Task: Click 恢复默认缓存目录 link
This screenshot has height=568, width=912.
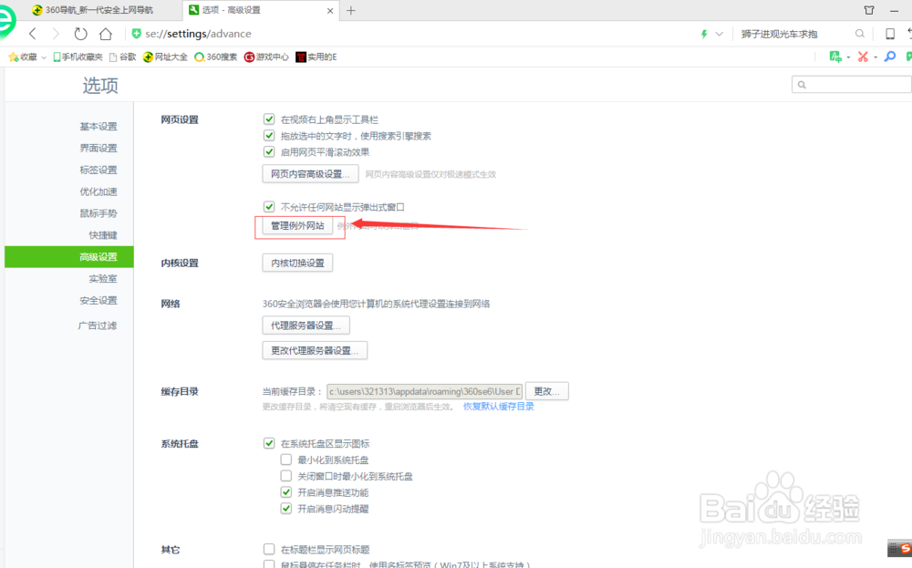Action: 499,407
